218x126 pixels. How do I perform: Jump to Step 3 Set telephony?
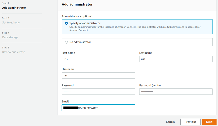(x=11, y=22)
